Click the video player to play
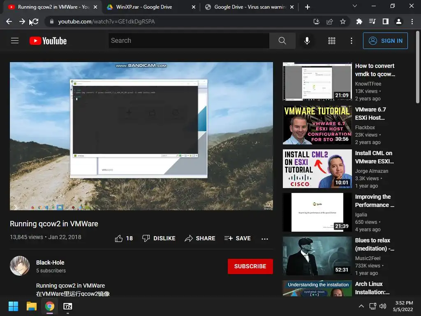 141,136
